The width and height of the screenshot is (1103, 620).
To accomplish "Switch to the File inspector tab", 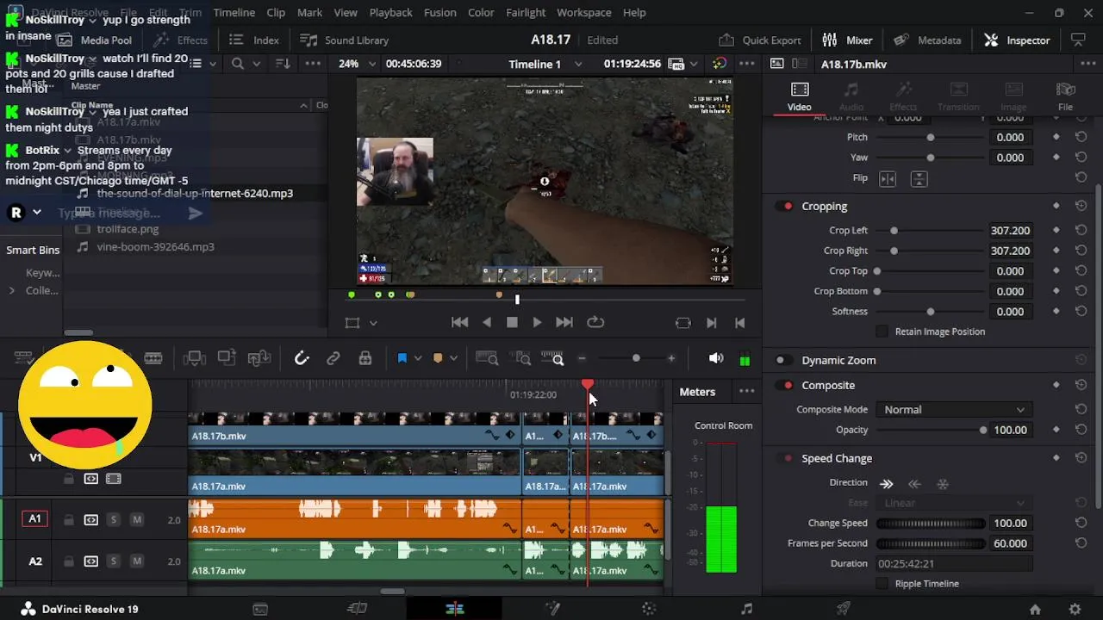I will point(1065,96).
